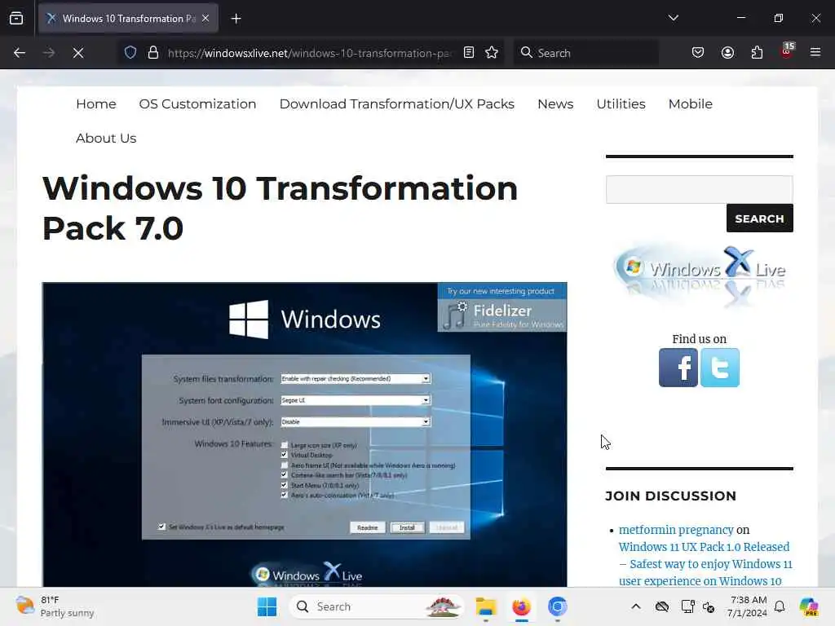Image resolution: width=835 pixels, height=626 pixels.
Task: Click the sidebar search text field
Action: point(699,189)
